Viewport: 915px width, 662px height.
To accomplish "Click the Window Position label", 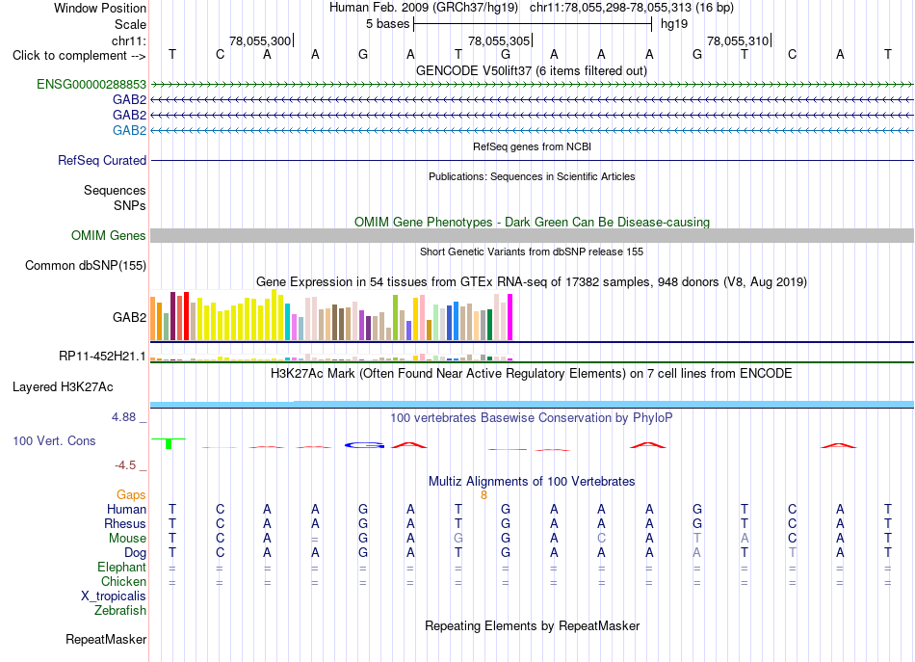I will pyautogui.click(x=100, y=8).
